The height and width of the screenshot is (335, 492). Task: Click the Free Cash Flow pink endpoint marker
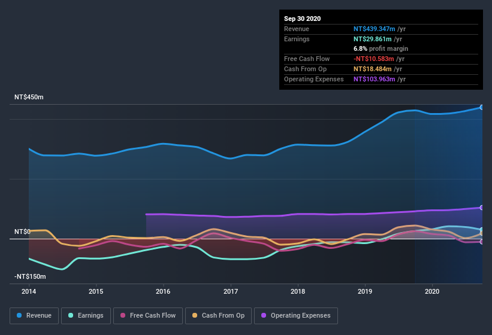[482, 242]
